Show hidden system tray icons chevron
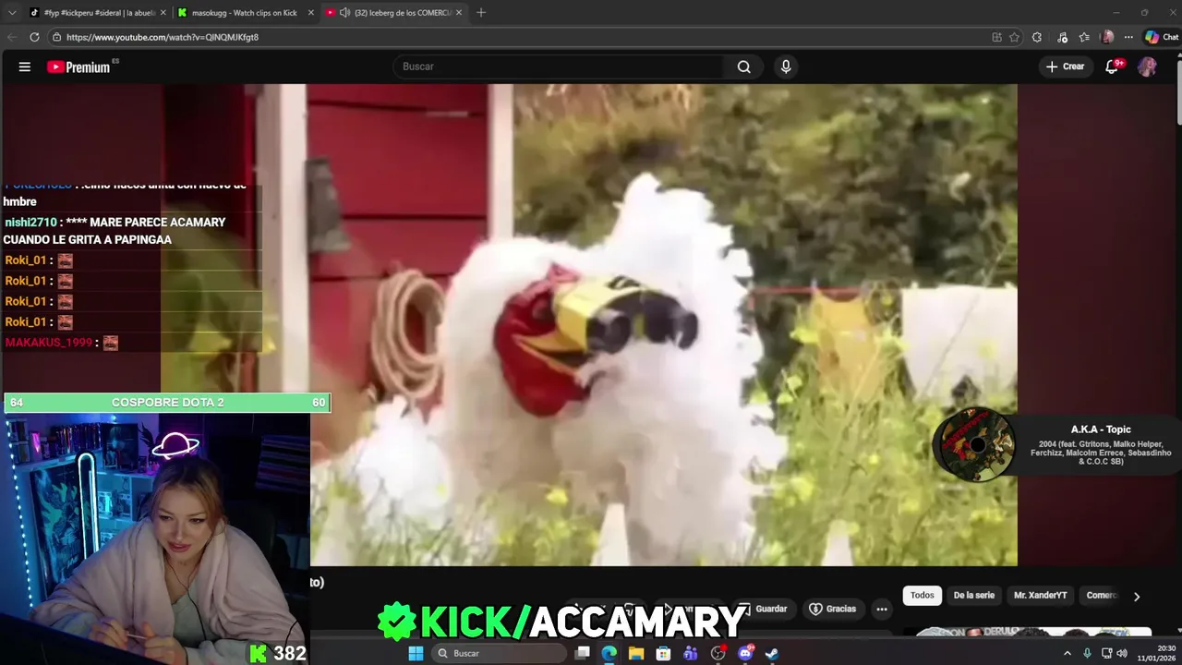Image resolution: width=1182 pixels, height=665 pixels. click(1067, 653)
